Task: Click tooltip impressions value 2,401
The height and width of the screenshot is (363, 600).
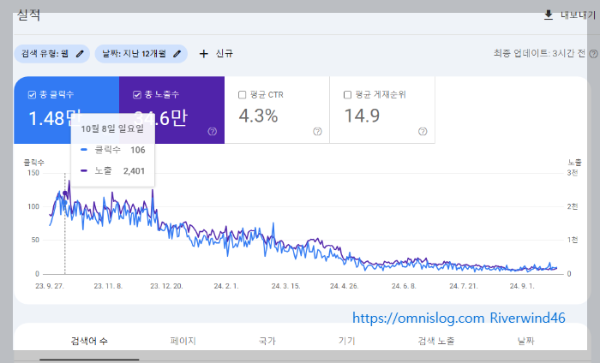Action: [134, 171]
